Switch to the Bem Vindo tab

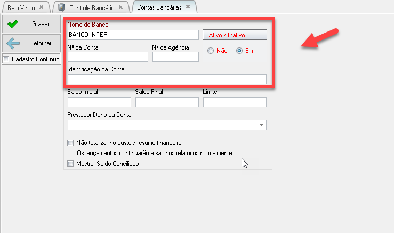[20, 7]
